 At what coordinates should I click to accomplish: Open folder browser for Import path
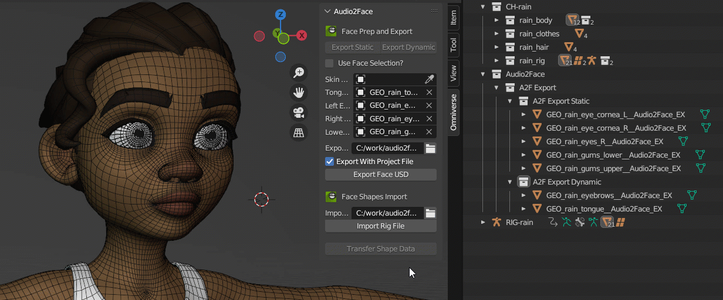431,213
